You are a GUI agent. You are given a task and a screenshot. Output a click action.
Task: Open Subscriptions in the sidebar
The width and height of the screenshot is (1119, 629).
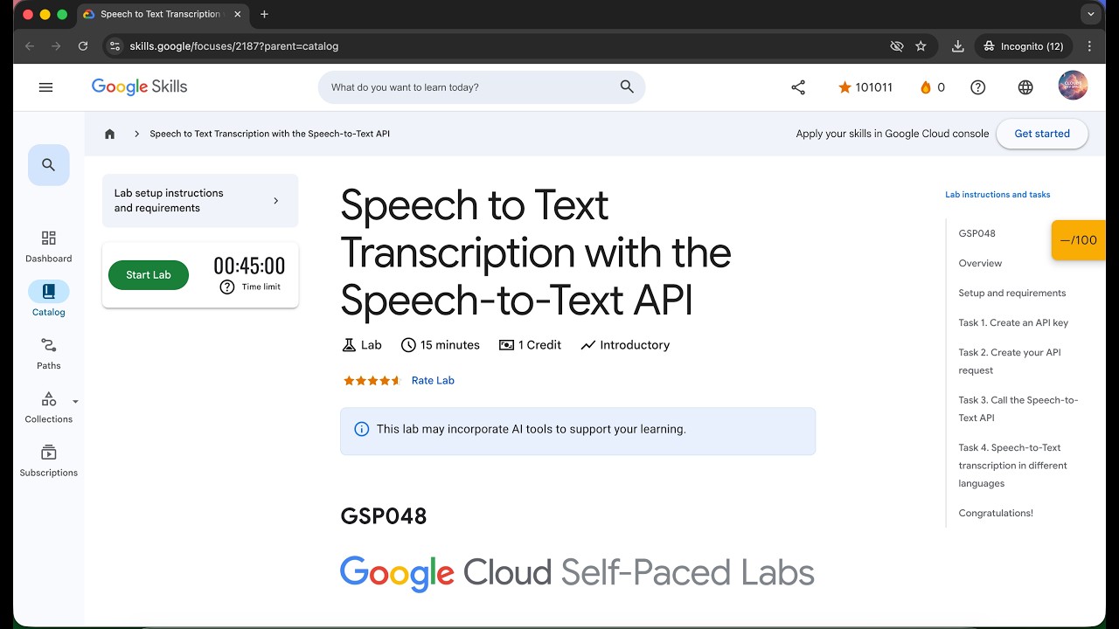(x=49, y=461)
